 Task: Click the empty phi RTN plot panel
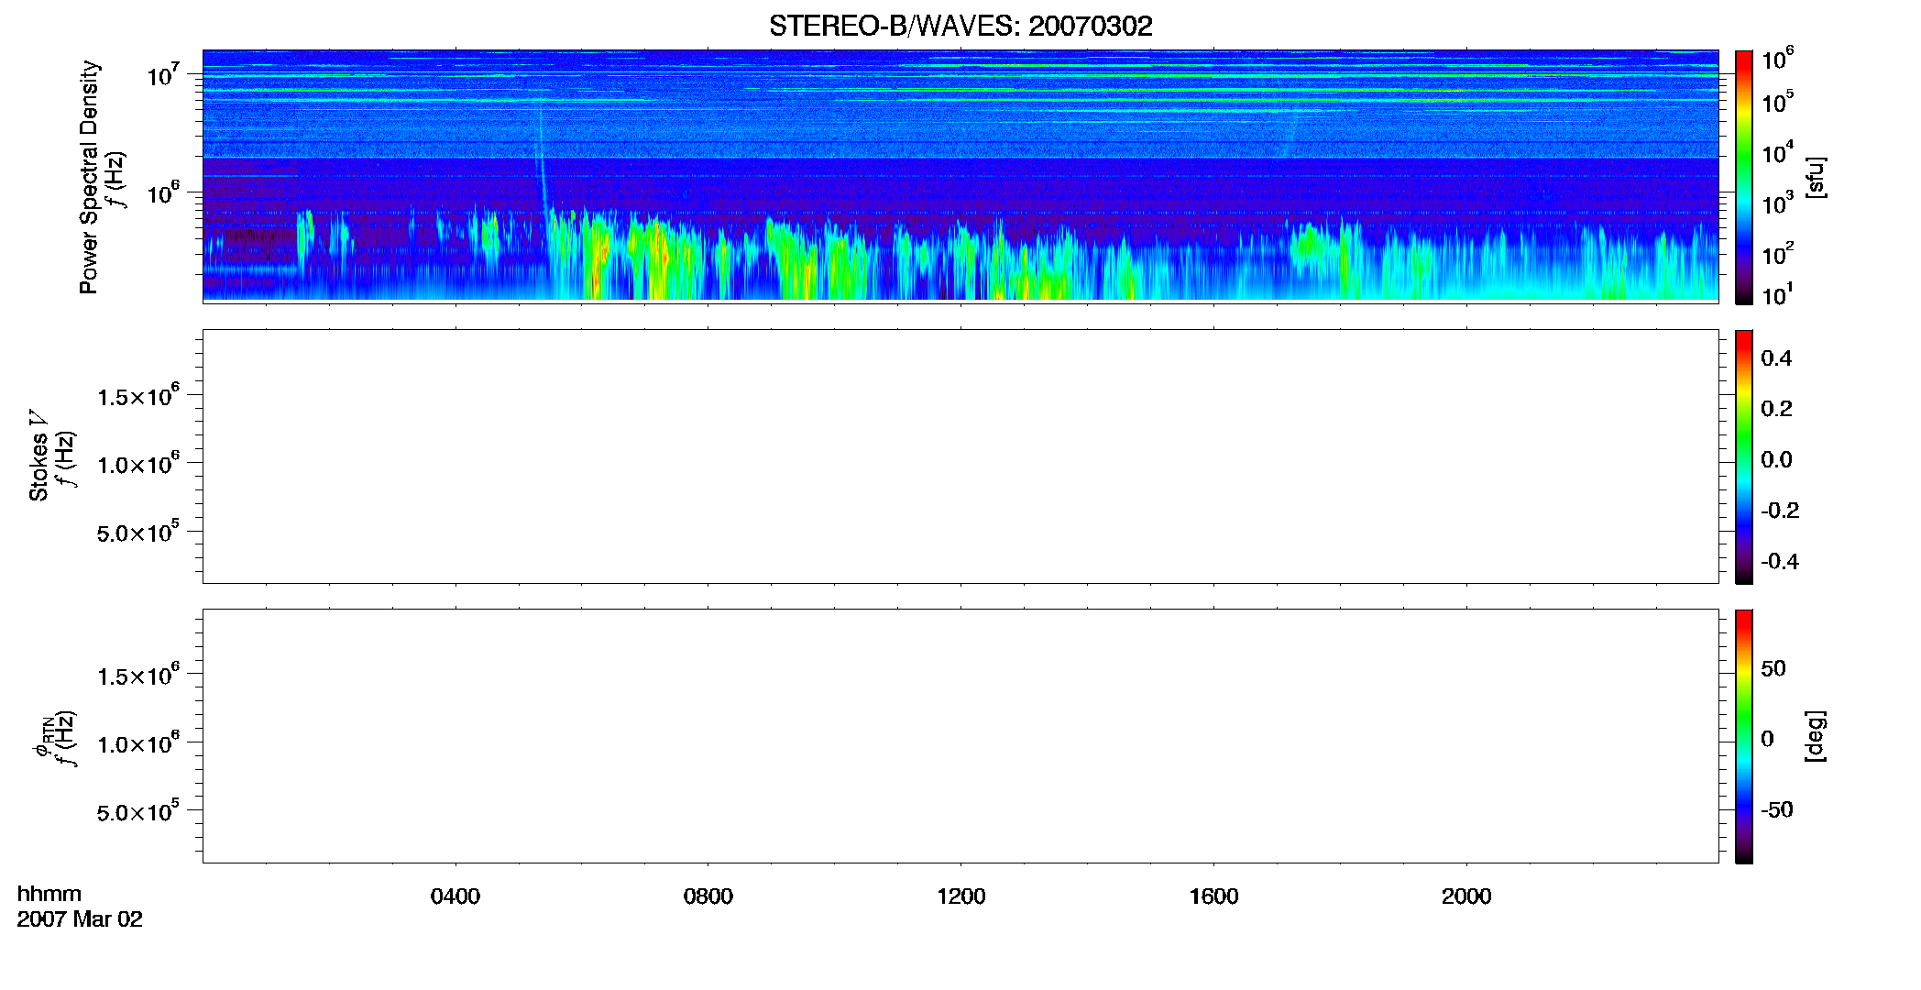click(x=960, y=736)
